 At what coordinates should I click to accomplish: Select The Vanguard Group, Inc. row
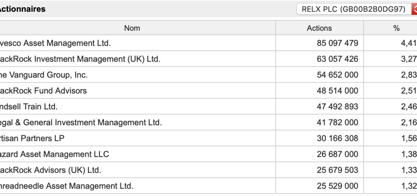click(208, 75)
